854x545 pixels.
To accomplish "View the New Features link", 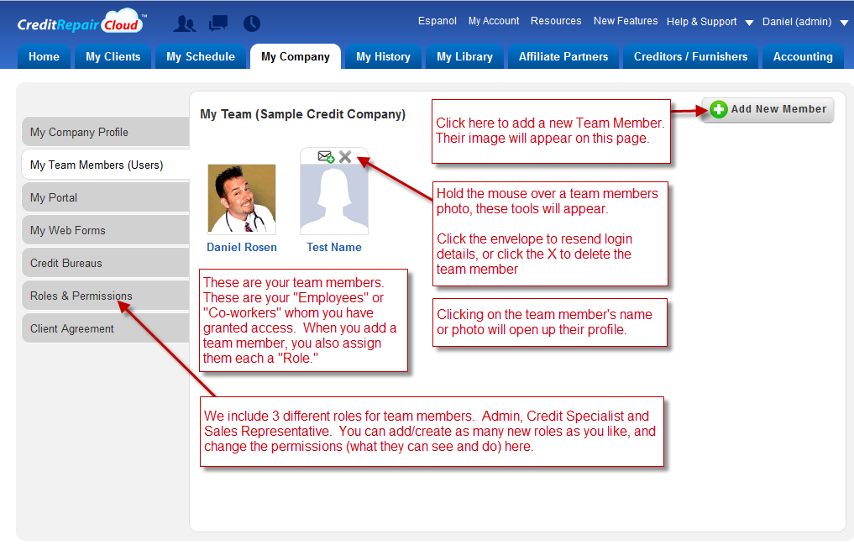I will point(626,21).
